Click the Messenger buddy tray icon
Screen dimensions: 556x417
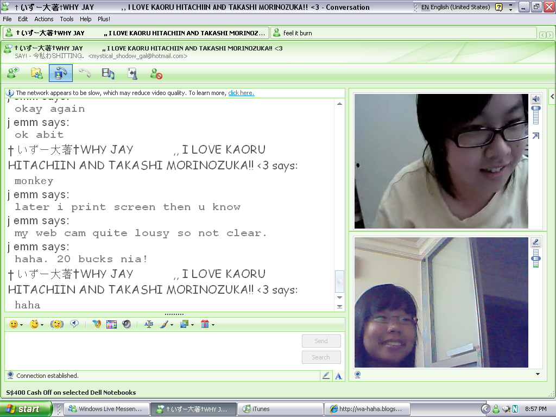pyautogui.click(x=496, y=409)
